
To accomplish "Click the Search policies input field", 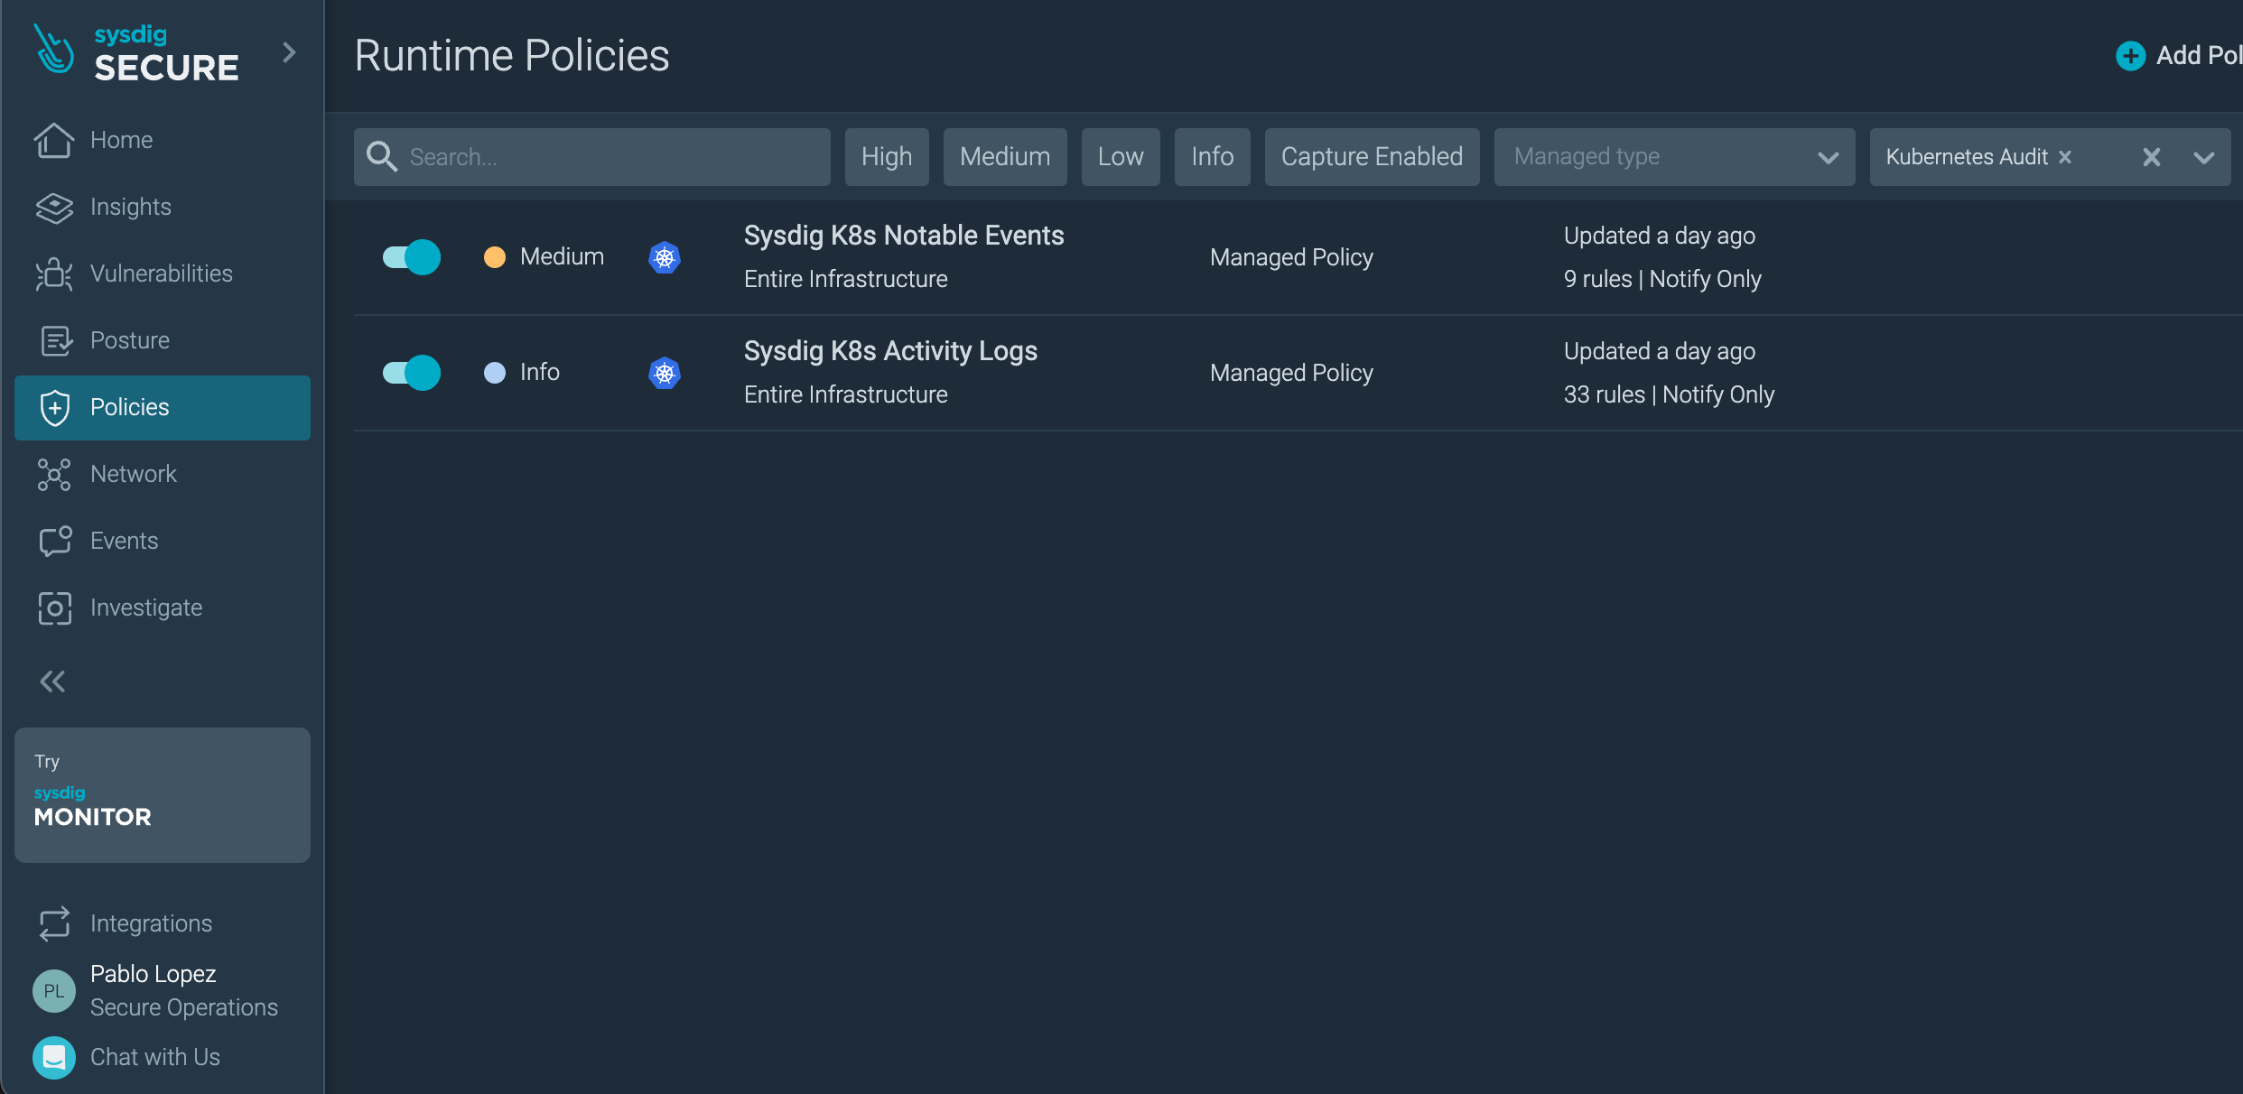I will 591,157.
